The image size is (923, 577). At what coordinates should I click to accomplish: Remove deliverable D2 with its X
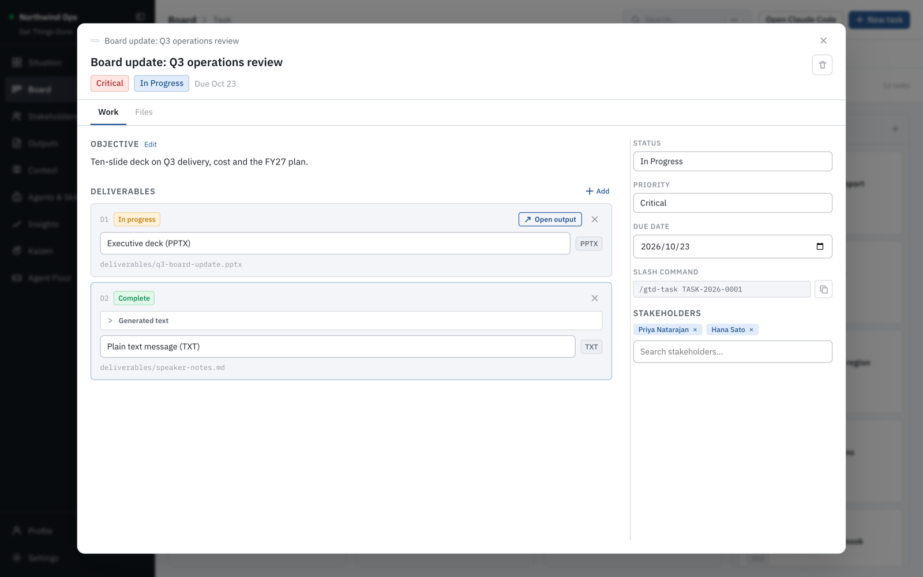tap(595, 298)
